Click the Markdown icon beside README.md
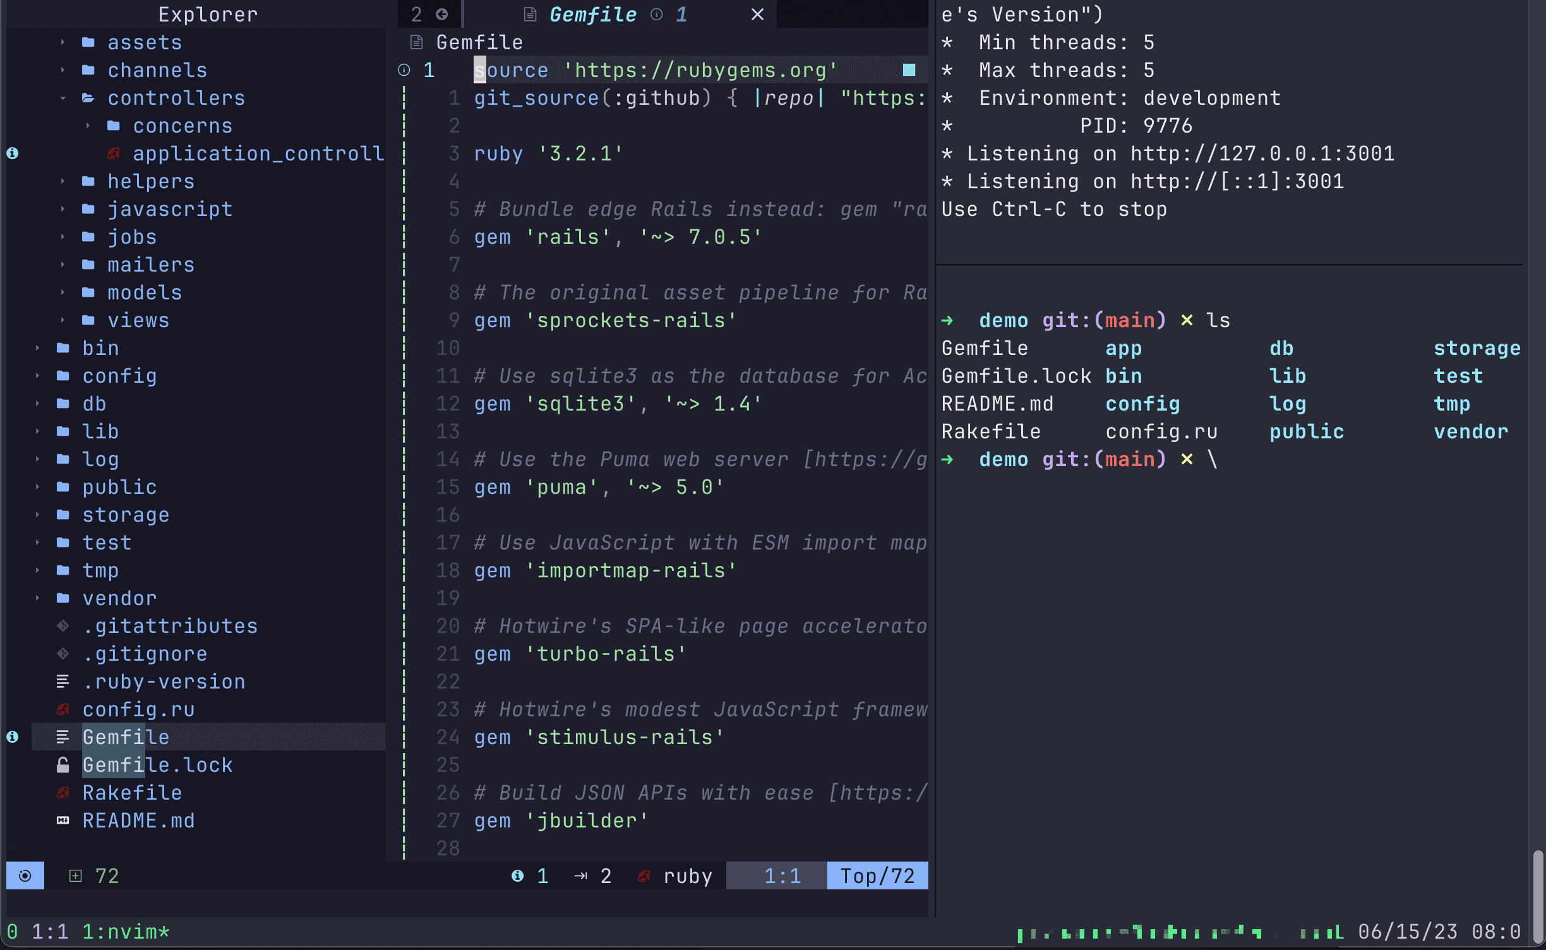Image resolution: width=1546 pixels, height=950 pixels. (x=63, y=821)
